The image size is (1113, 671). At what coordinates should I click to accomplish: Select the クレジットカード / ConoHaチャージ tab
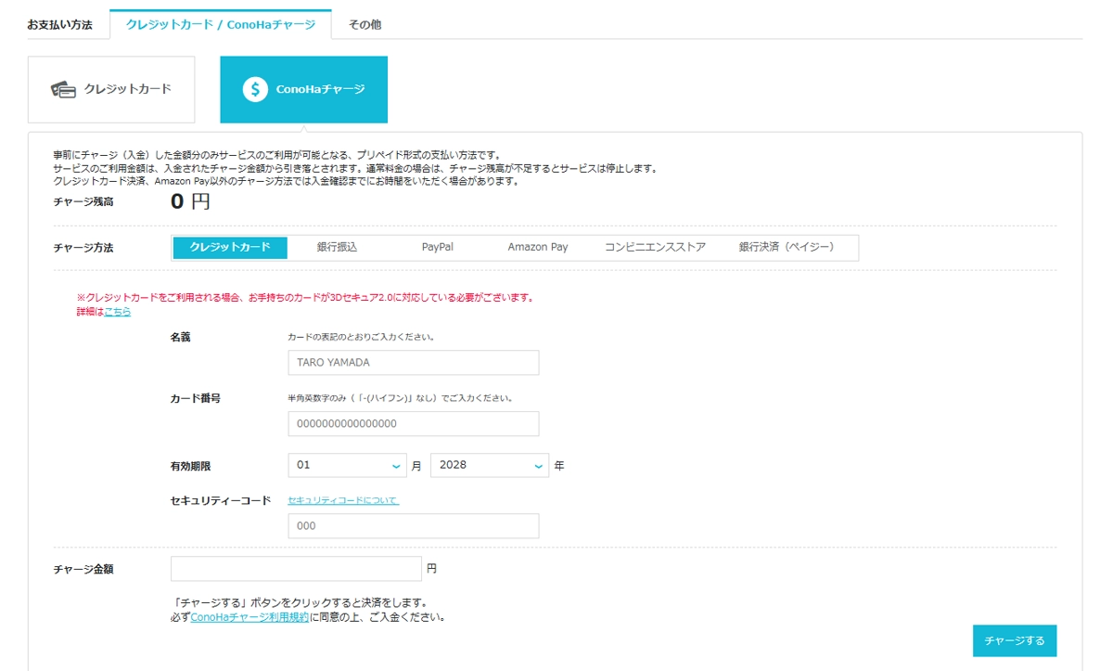pyautogui.click(x=220, y=25)
